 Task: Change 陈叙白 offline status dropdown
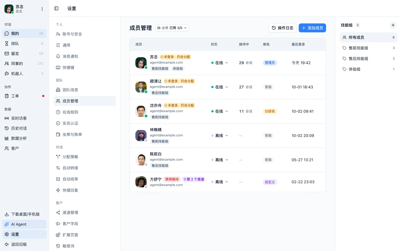coord(220,160)
